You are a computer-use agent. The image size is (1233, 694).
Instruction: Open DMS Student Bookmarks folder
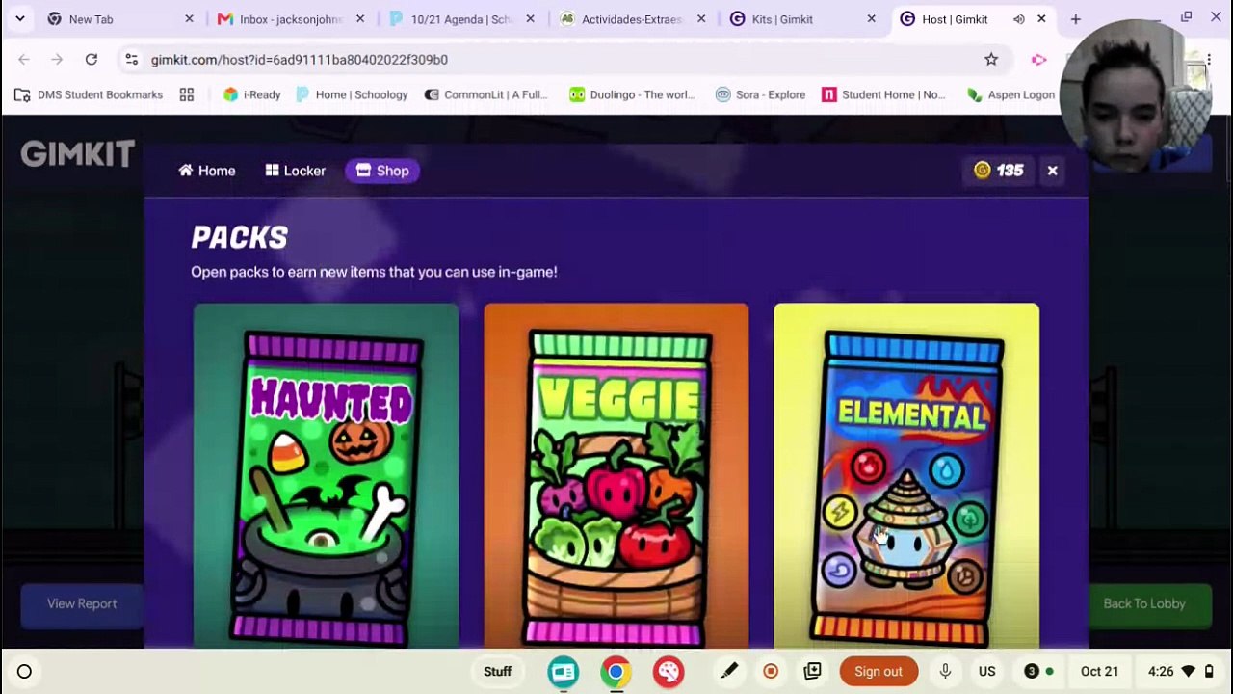click(x=88, y=94)
